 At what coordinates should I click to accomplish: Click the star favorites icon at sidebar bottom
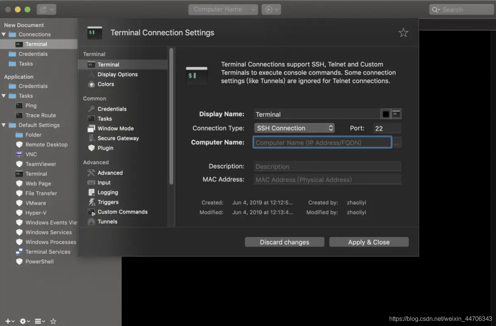point(53,321)
